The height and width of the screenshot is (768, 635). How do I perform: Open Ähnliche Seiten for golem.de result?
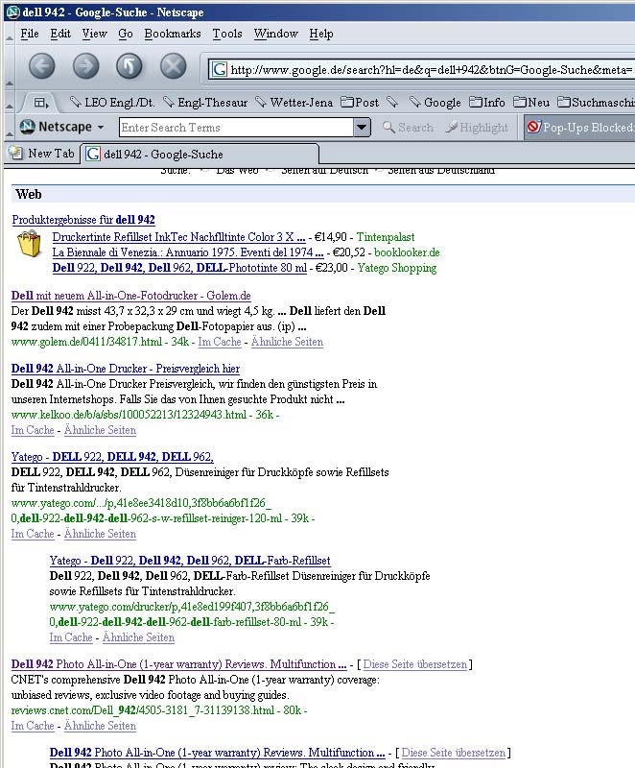click(287, 342)
